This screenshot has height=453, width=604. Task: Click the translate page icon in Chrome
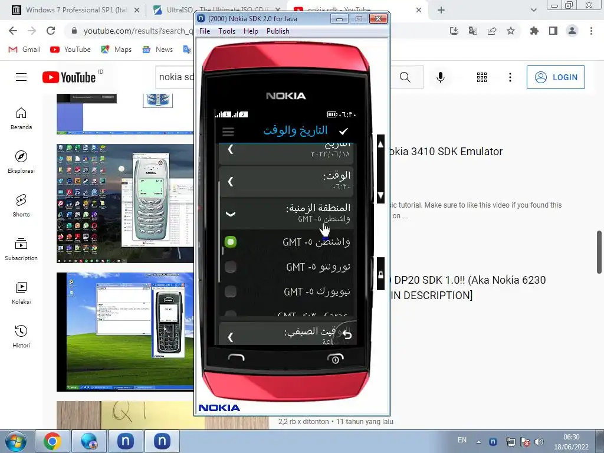tap(472, 31)
